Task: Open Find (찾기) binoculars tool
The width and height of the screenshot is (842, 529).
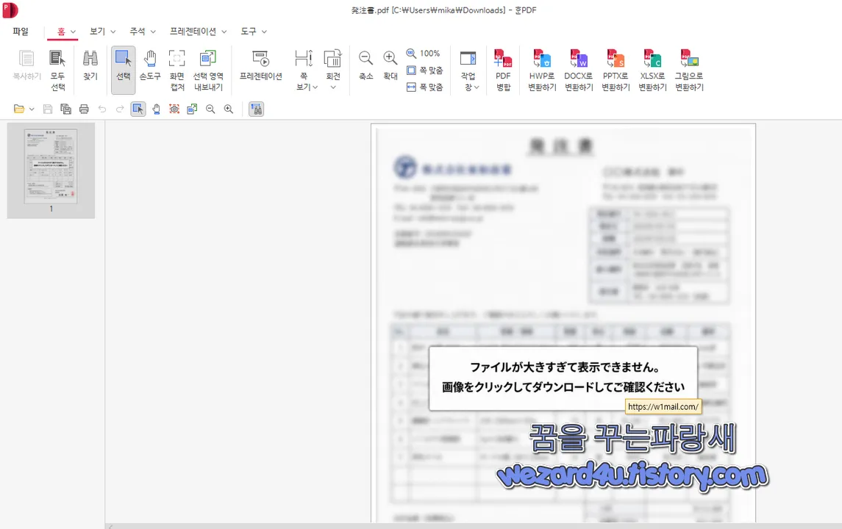Action: [x=90, y=65]
